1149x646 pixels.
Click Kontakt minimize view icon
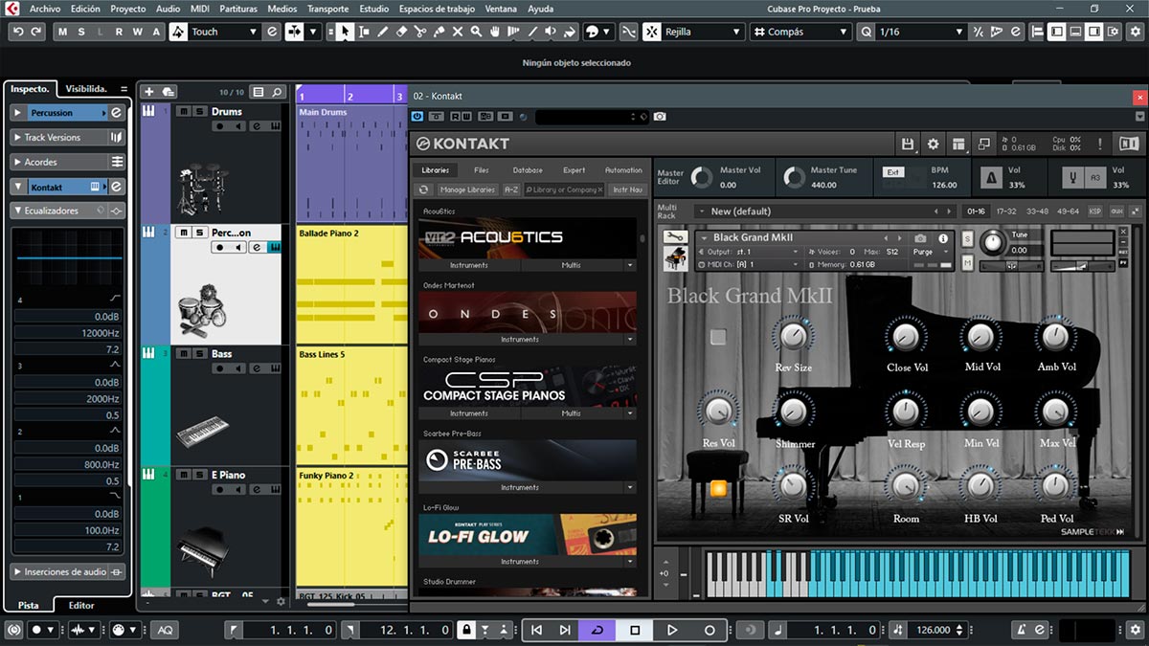983,145
